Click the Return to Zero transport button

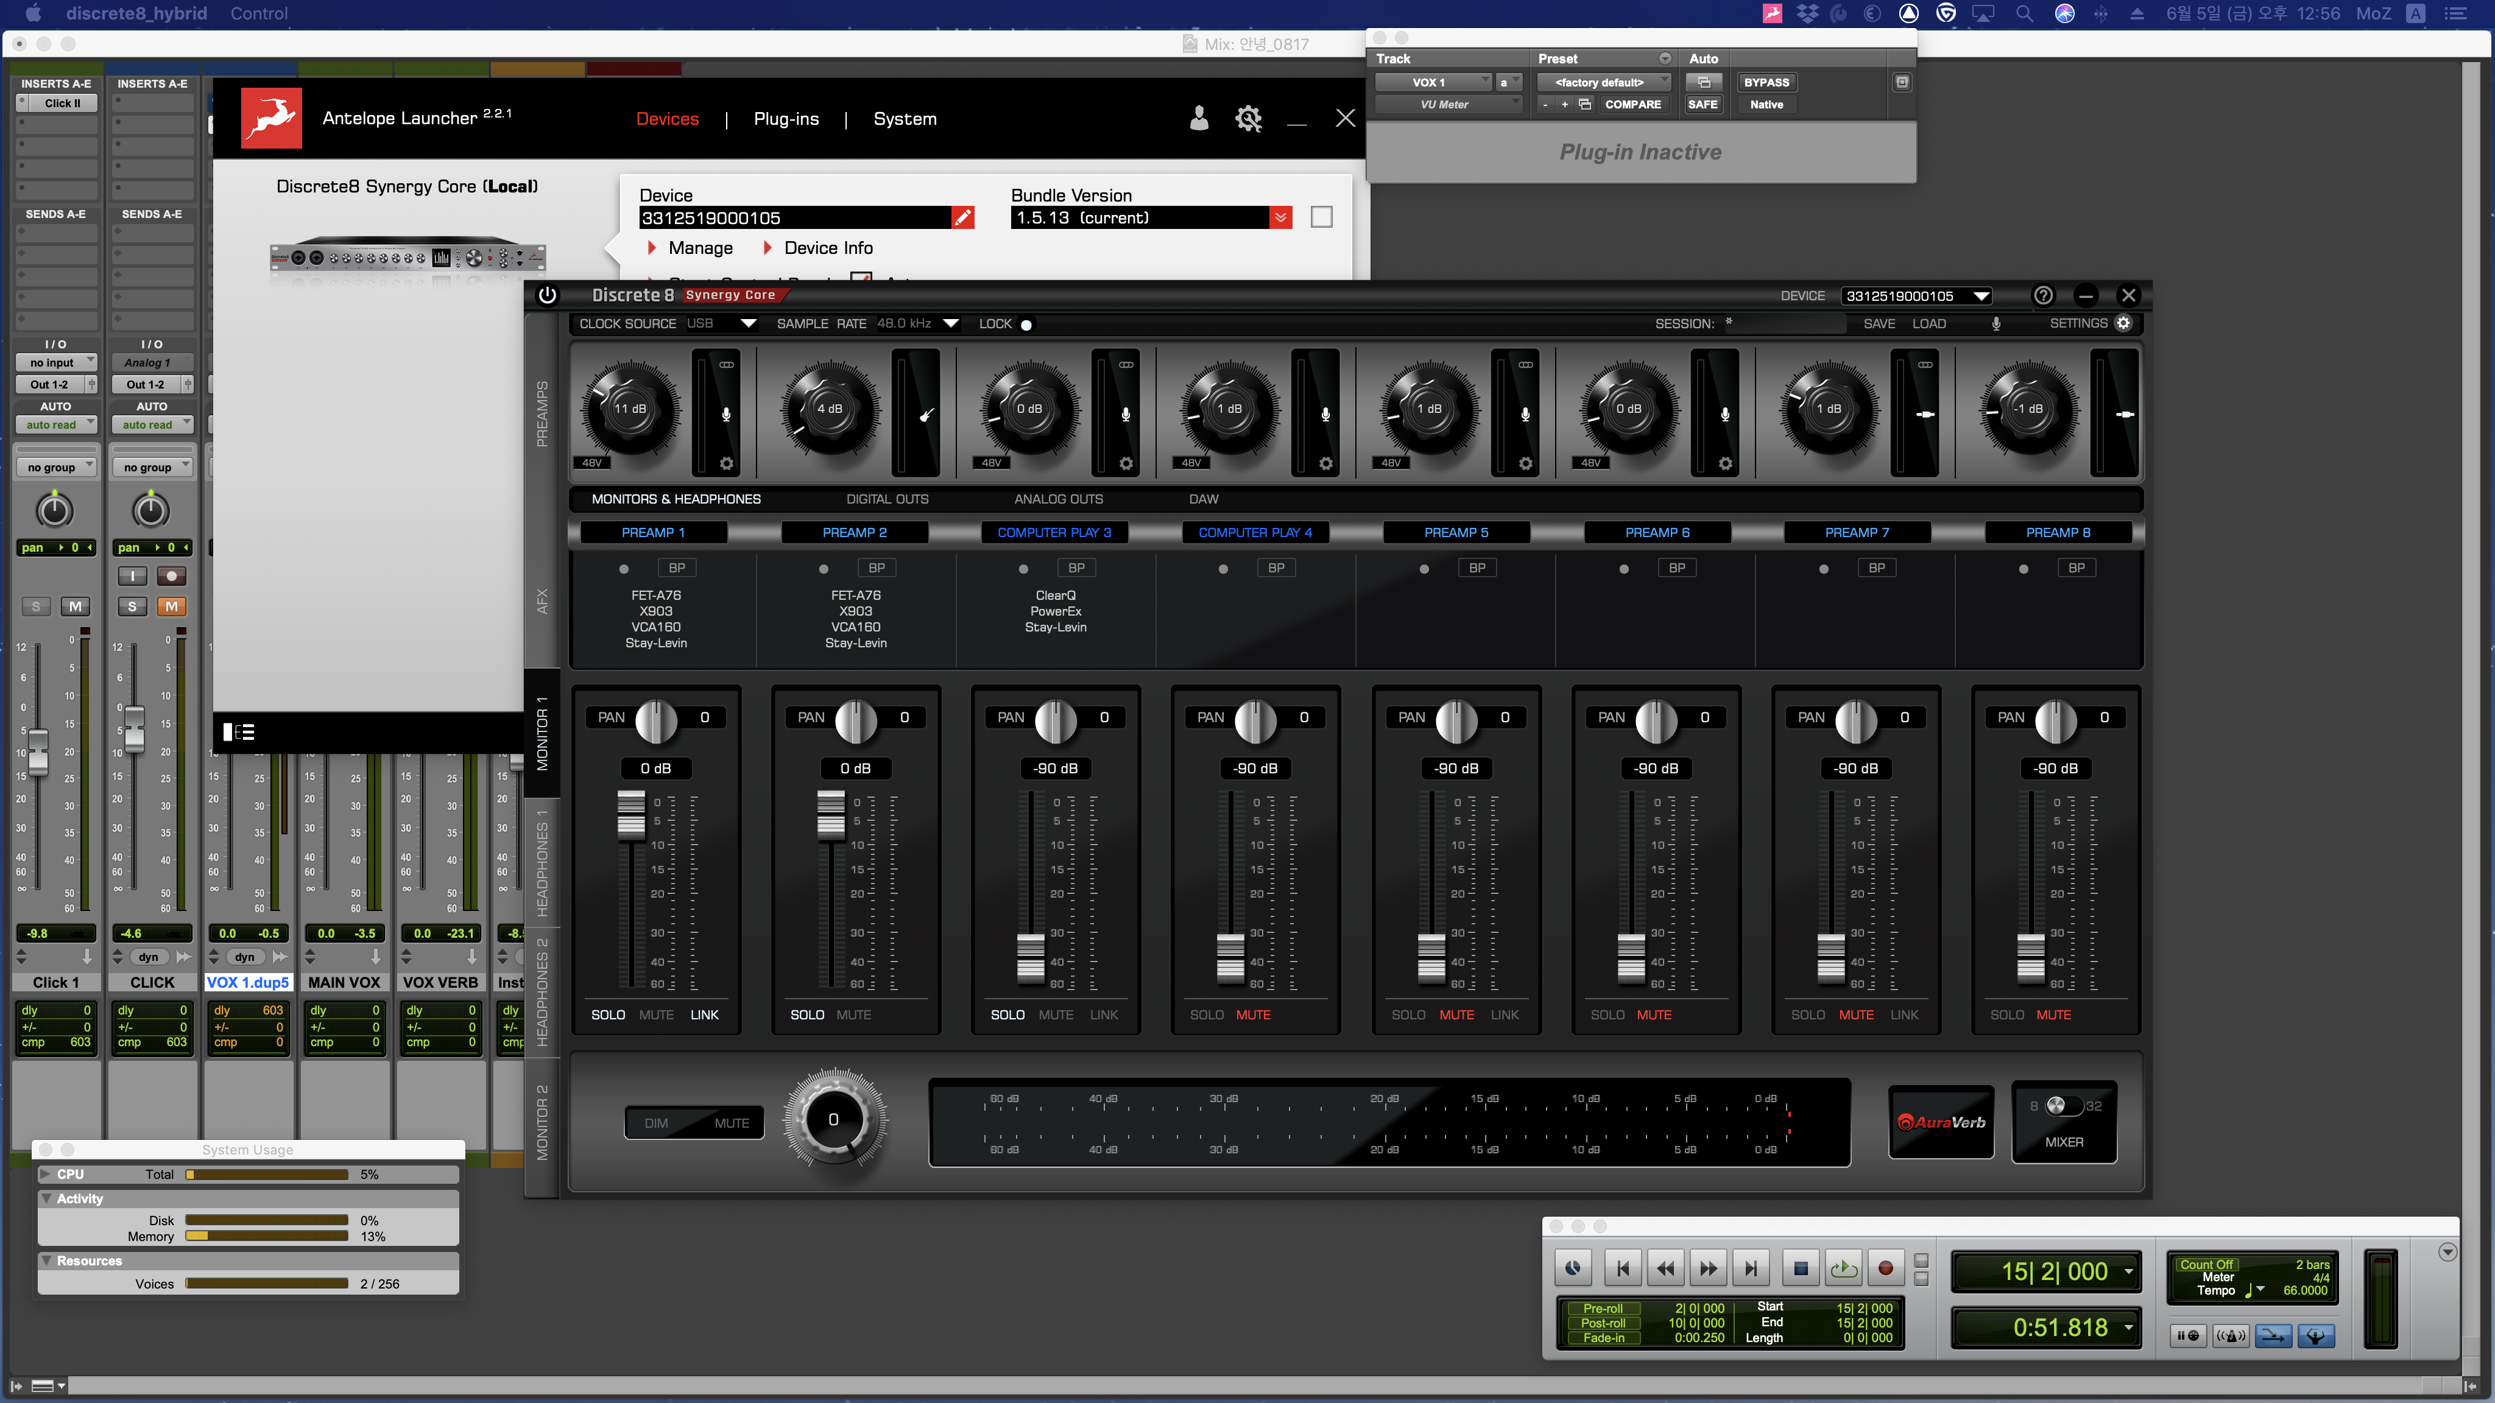pyautogui.click(x=1623, y=1267)
